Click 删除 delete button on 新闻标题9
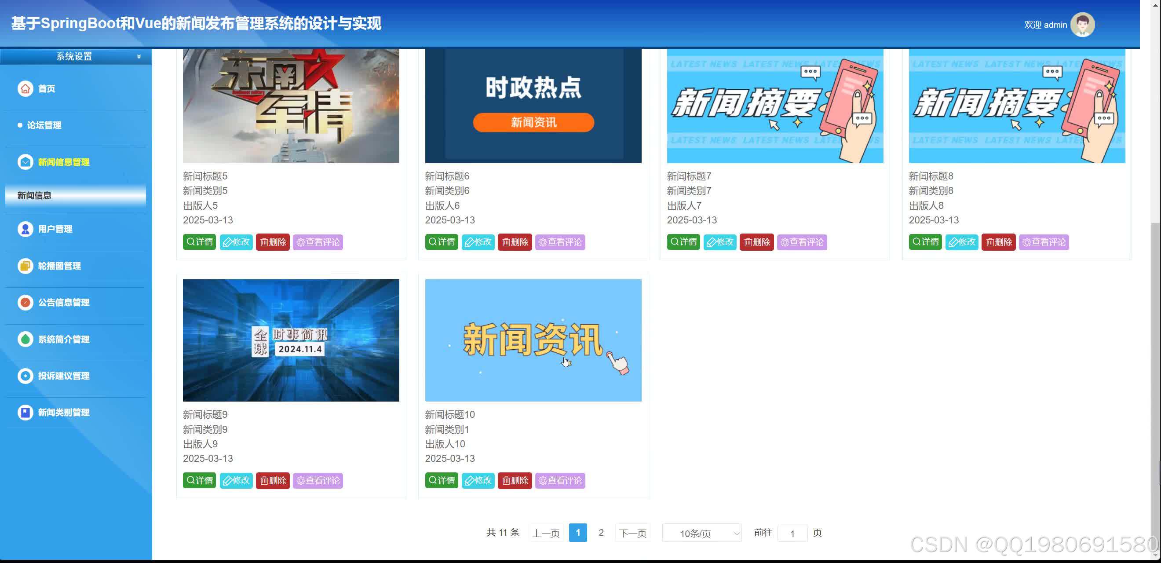Screen dimensions: 1161x563 coord(272,480)
